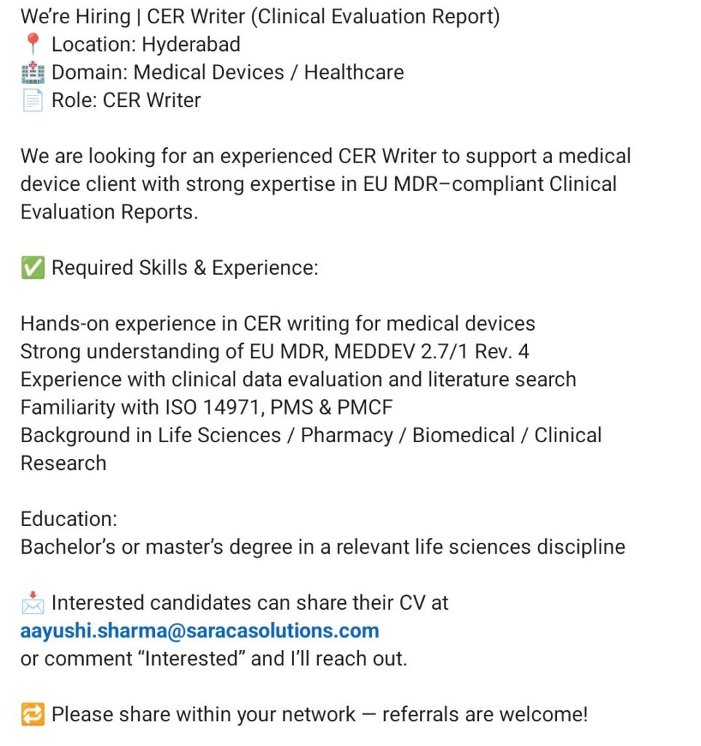This screenshot has width=701, height=746.
Task: Click the "Interested candidates can share" text
Action: coord(250,603)
